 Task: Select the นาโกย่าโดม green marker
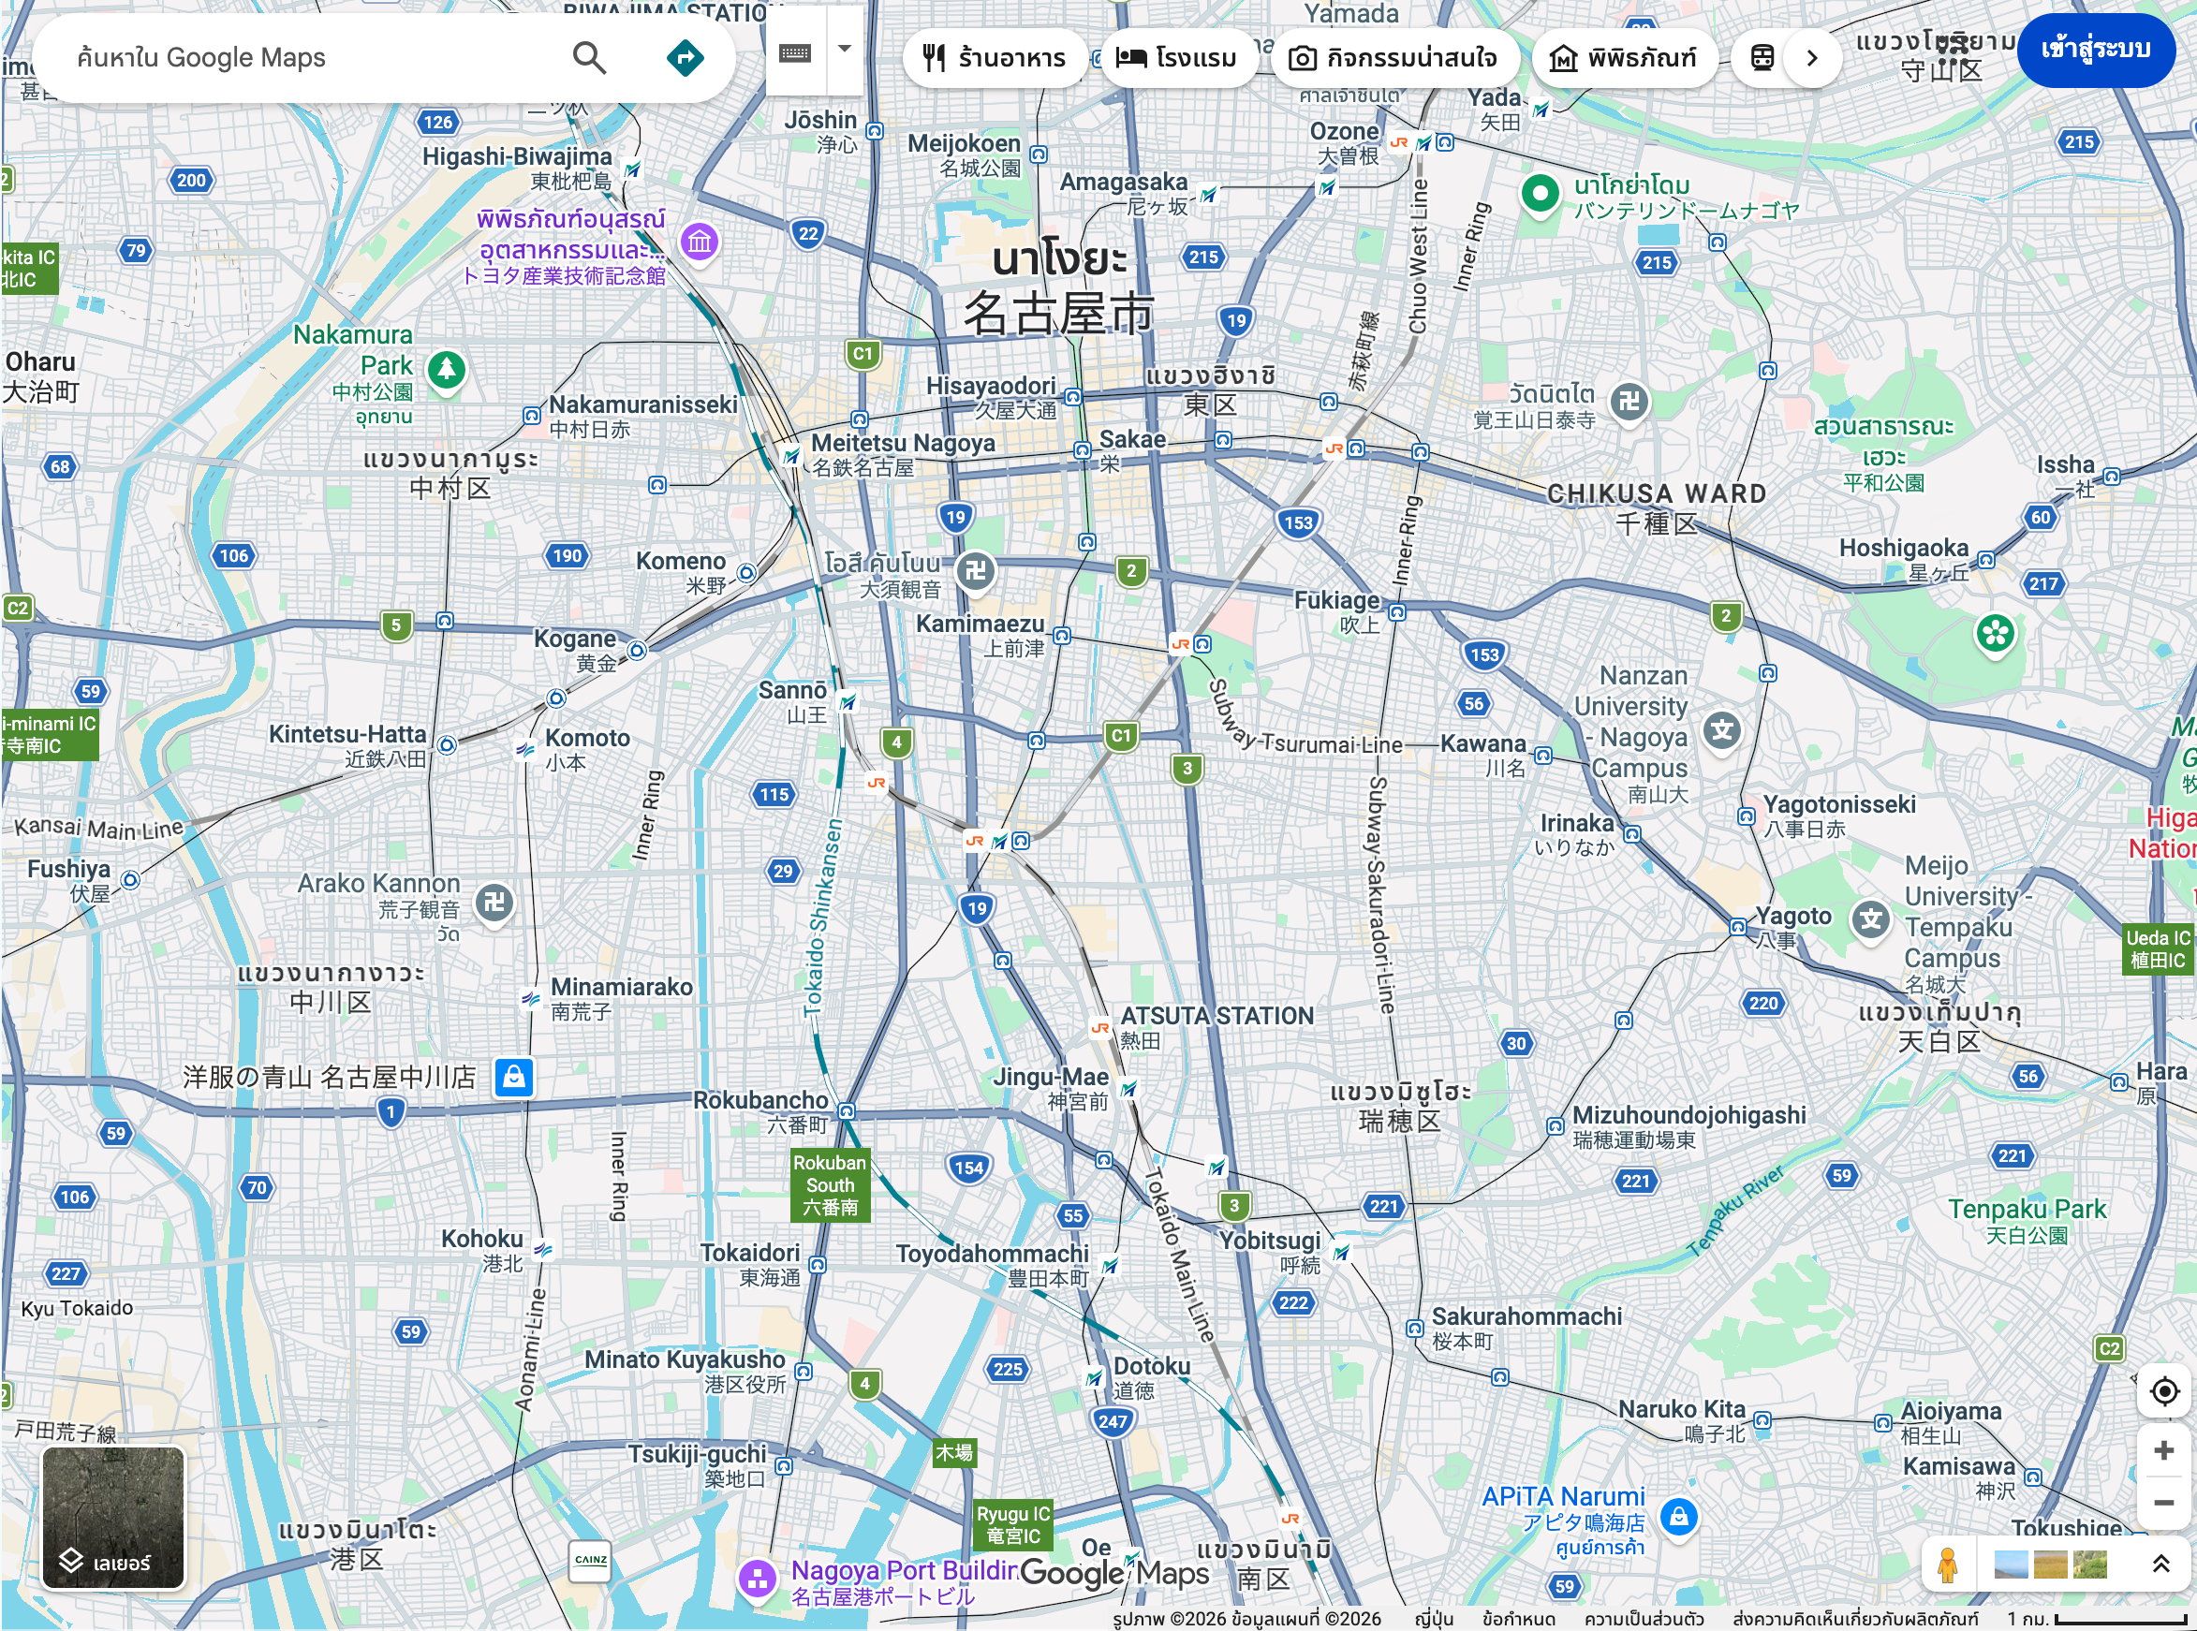point(1540,195)
